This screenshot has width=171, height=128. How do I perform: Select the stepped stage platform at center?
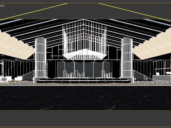tap(84, 80)
